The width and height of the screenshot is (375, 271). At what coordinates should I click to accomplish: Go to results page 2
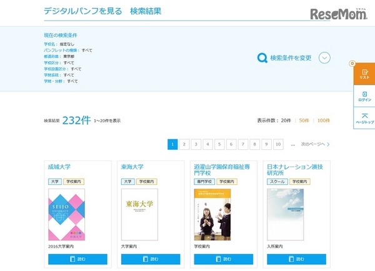(x=184, y=144)
